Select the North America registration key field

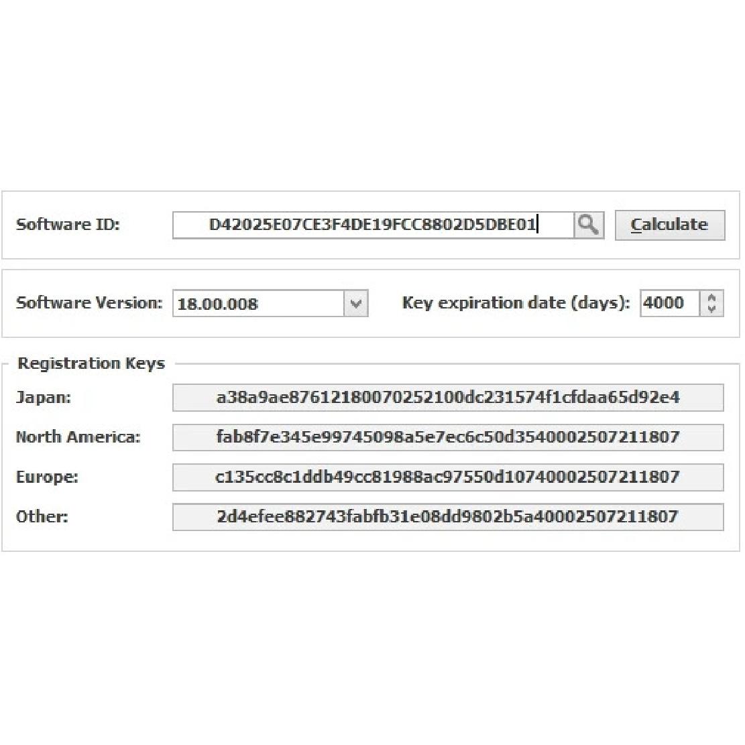coord(448,437)
